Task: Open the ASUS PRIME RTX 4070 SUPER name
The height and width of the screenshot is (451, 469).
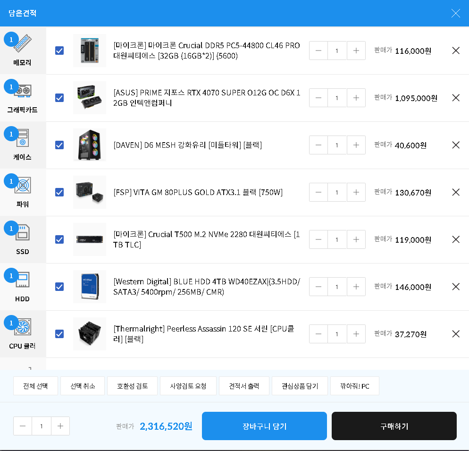Action: [x=207, y=98]
